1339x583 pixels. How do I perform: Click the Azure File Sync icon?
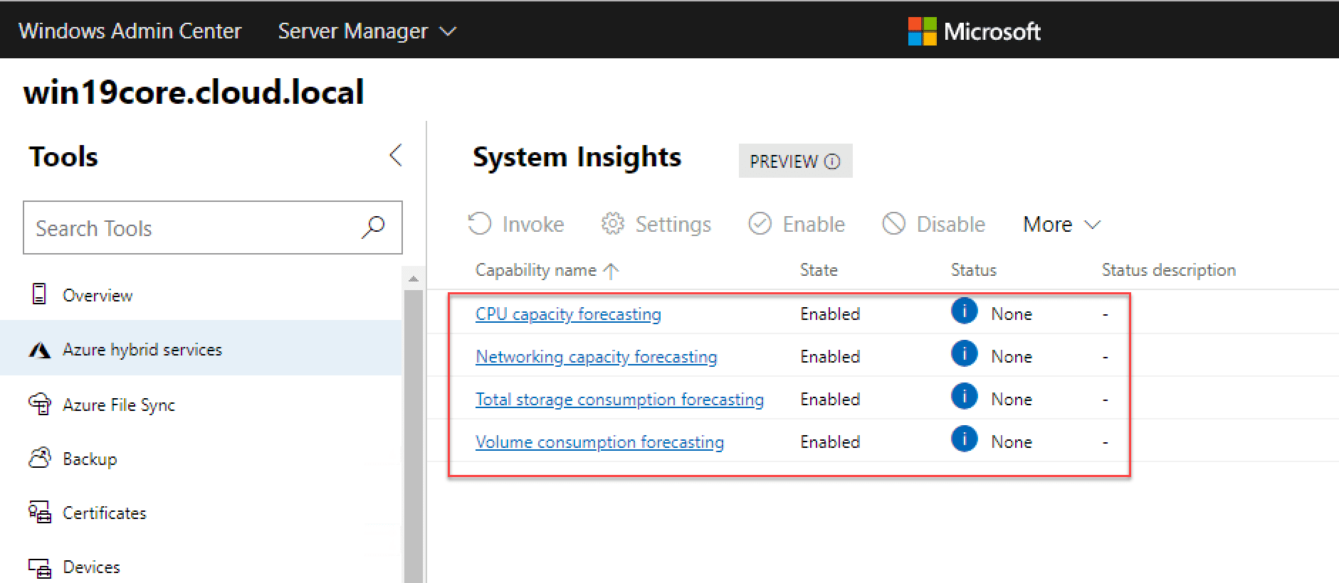point(40,404)
